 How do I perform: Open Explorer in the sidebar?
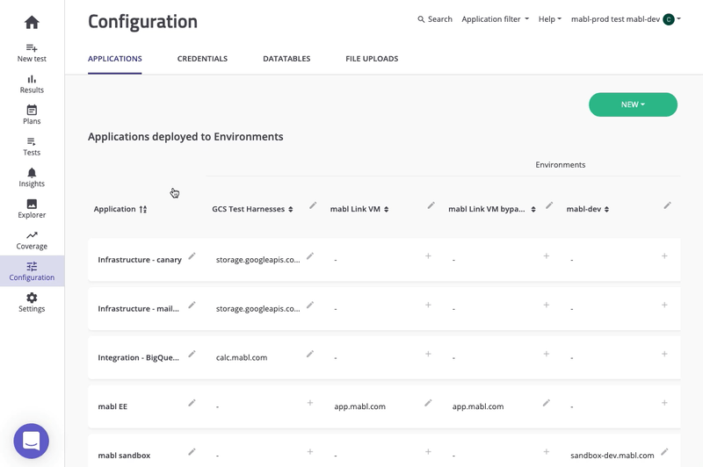coord(32,209)
